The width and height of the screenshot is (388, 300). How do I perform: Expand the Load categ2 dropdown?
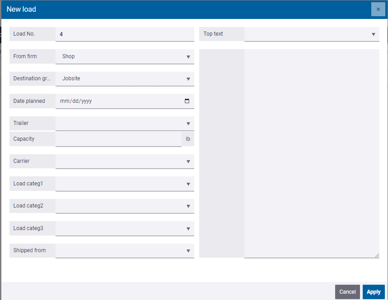125,206
